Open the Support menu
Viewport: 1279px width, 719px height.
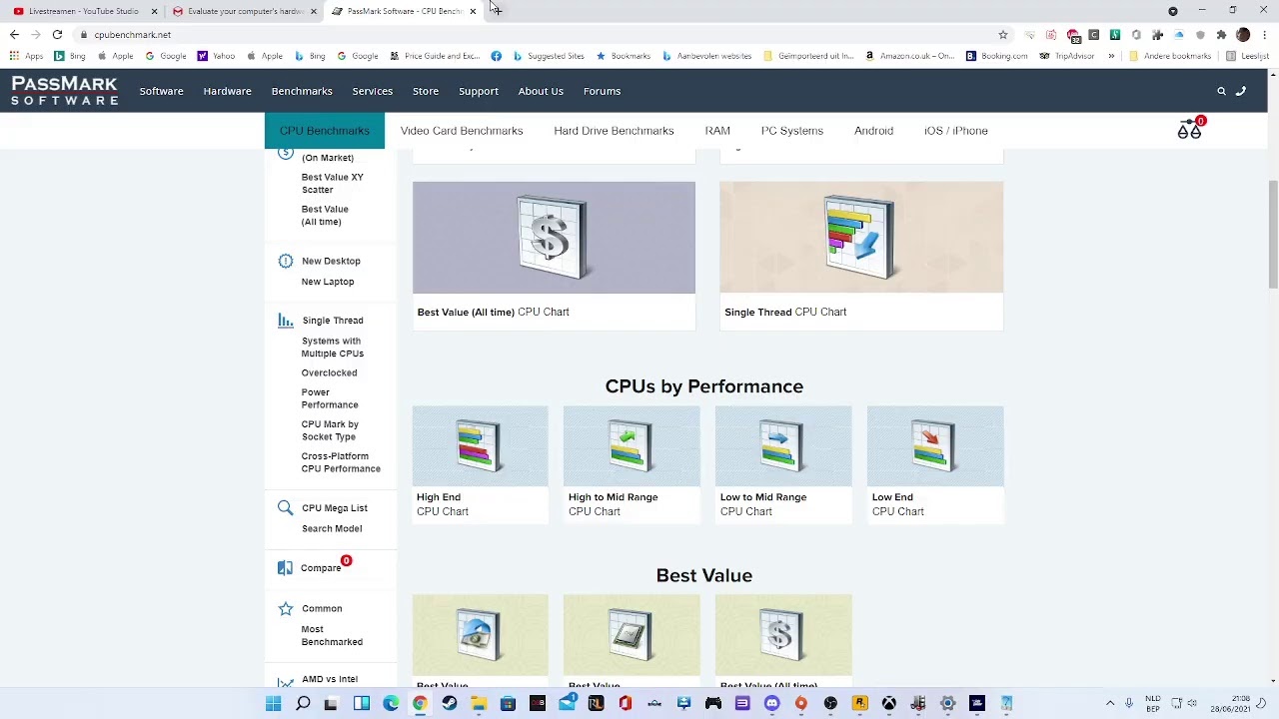[479, 91]
